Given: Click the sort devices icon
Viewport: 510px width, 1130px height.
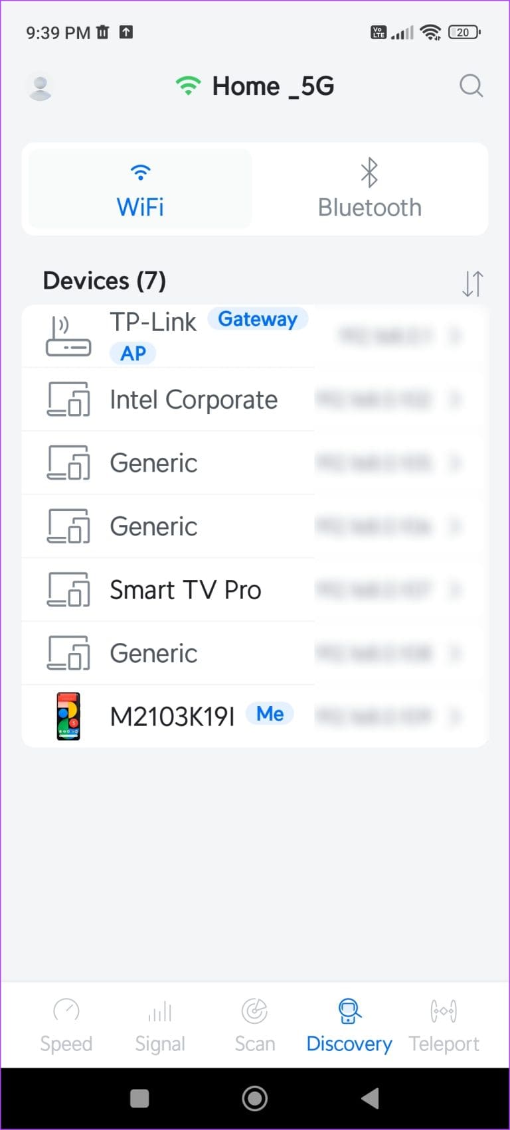Looking at the screenshot, I should [472, 282].
